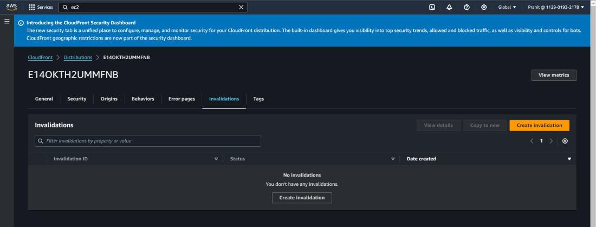Open the notifications bell
This screenshot has width=596, height=227.
(x=449, y=7)
